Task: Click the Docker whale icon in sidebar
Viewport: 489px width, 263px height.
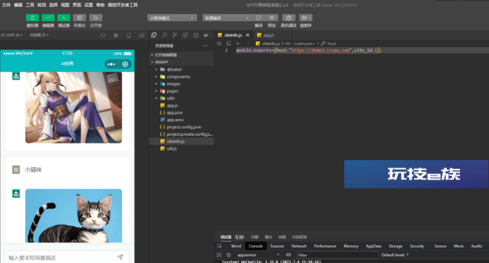Action: click(206, 35)
